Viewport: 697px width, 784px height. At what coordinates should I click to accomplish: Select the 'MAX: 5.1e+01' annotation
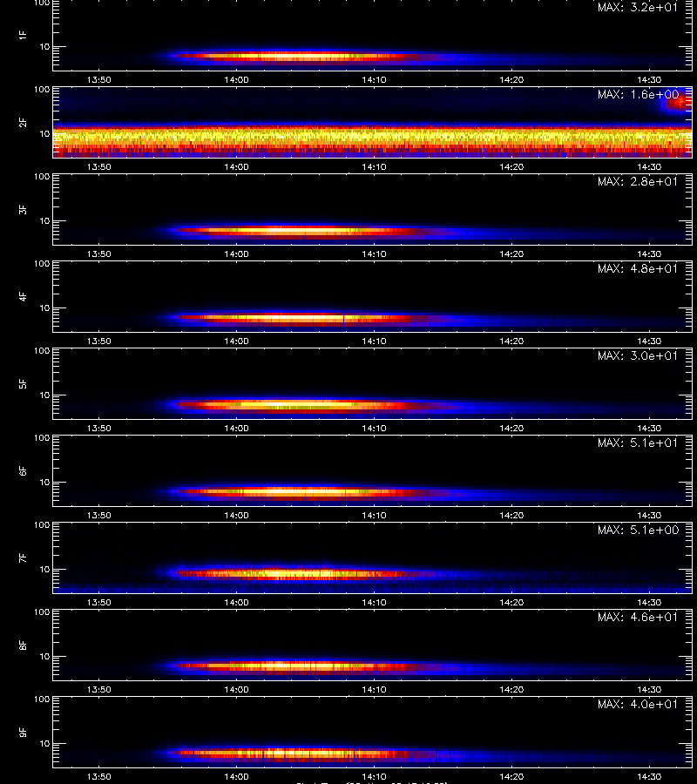point(638,443)
